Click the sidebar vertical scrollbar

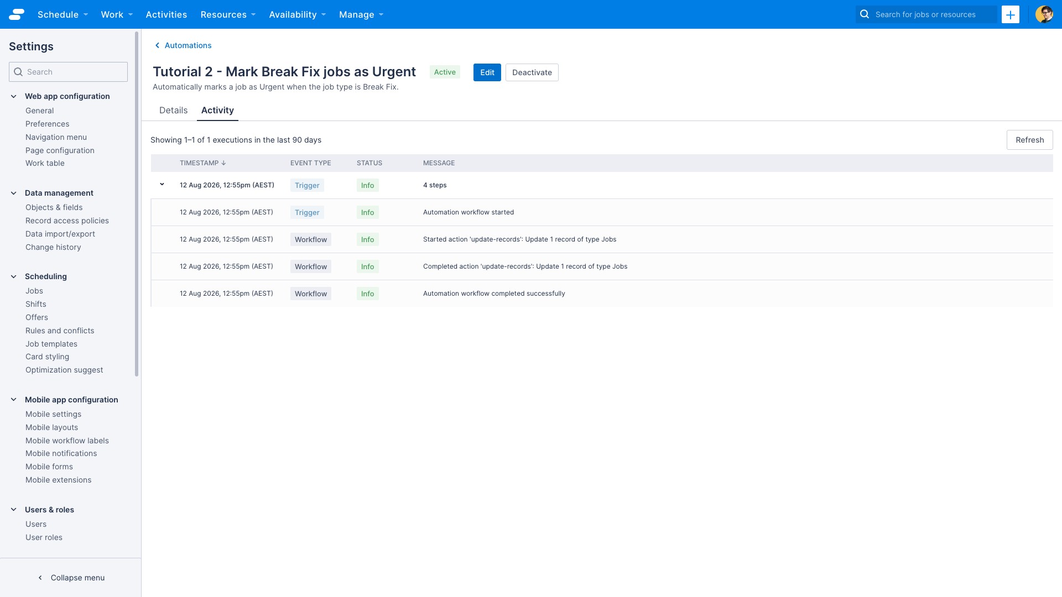tap(137, 205)
